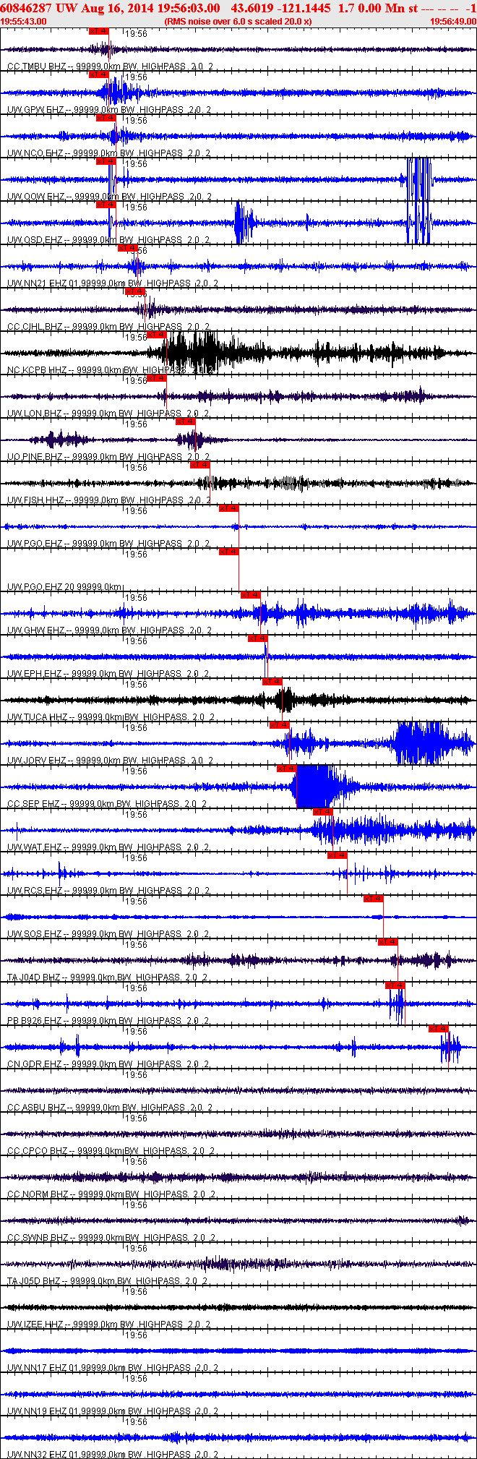Click red pick marker on UW.GHW trace

(250, 595)
